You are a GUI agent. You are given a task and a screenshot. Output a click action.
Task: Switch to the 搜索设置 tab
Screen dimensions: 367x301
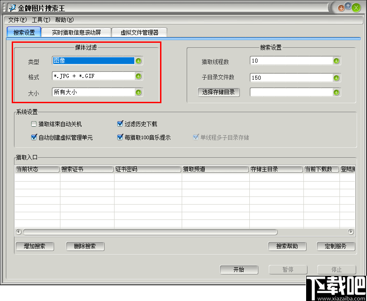[x=24, y=32]
